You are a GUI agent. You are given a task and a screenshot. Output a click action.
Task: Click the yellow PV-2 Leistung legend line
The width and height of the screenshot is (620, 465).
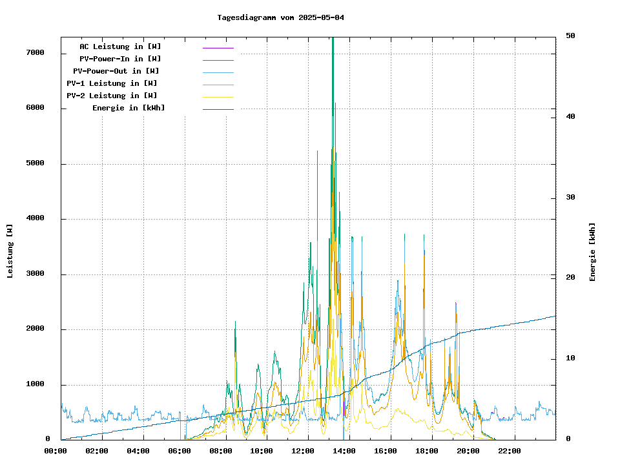point(218,97)
